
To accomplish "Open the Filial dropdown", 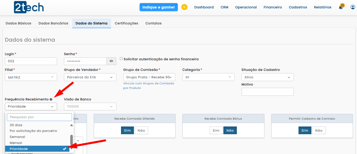I will tap(31, 77).
